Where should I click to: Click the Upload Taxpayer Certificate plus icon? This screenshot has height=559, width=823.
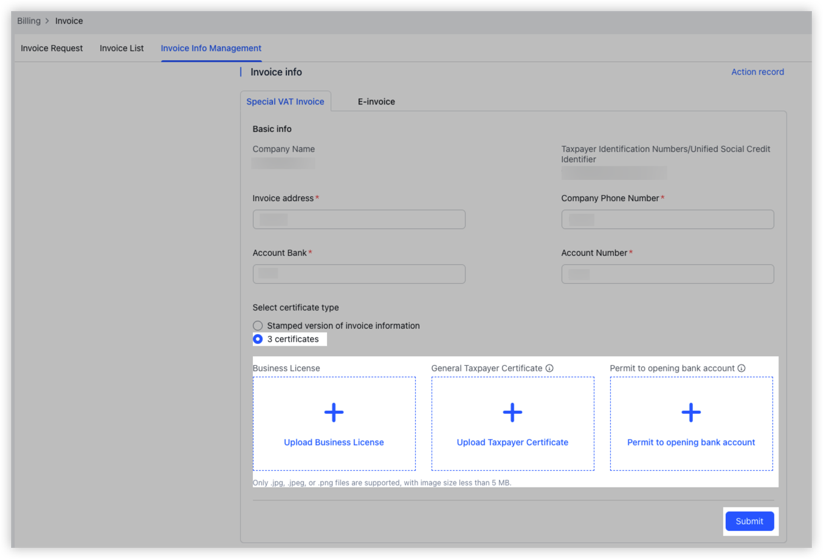[x=512, y=412]
